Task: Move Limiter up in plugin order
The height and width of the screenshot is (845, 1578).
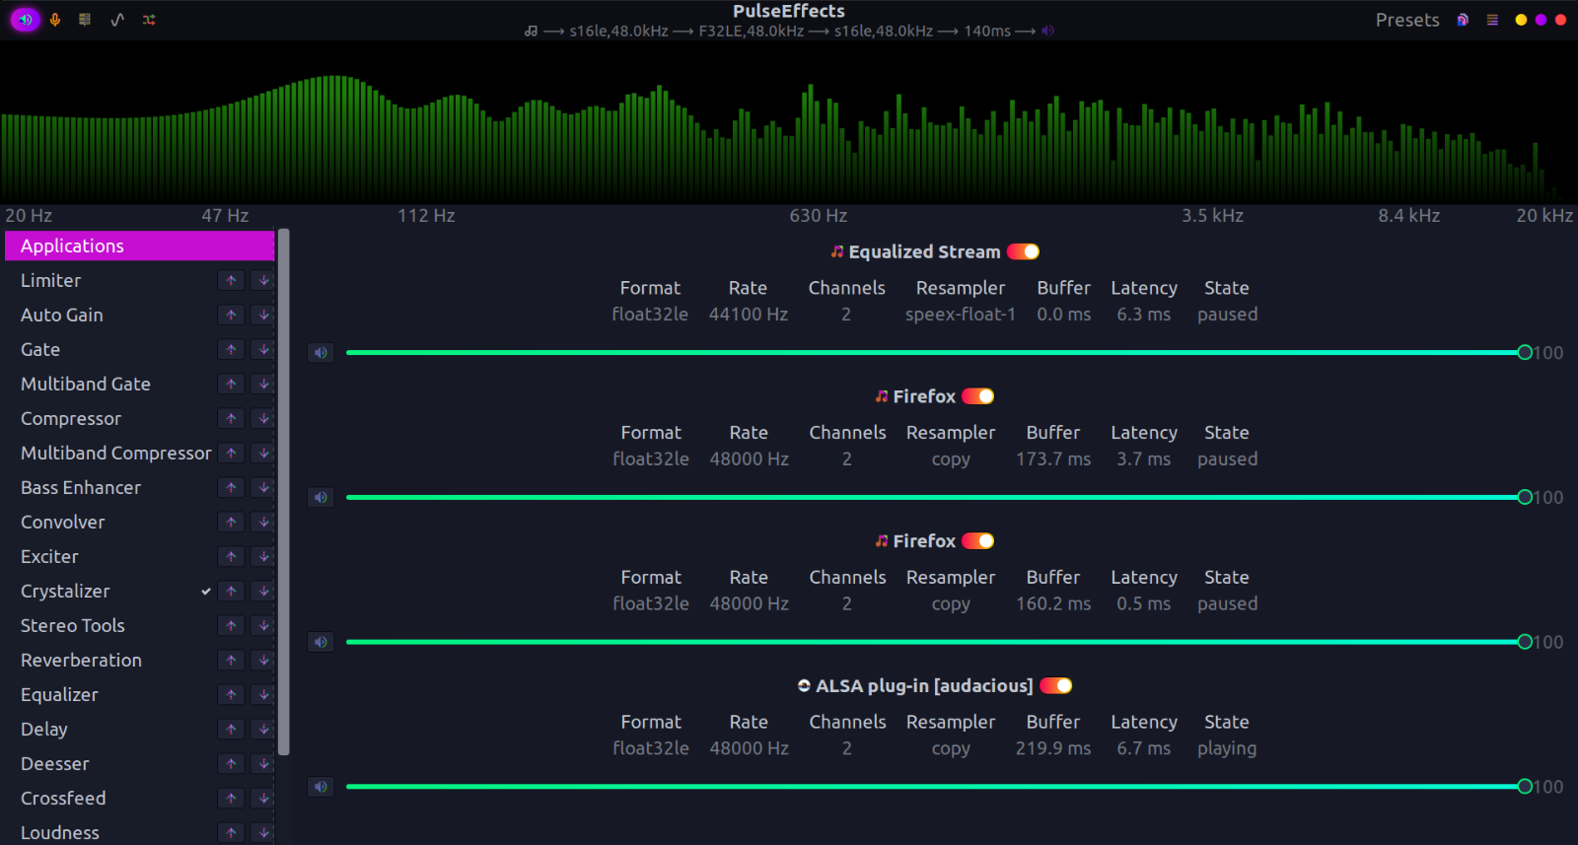Action: point(231,281)
